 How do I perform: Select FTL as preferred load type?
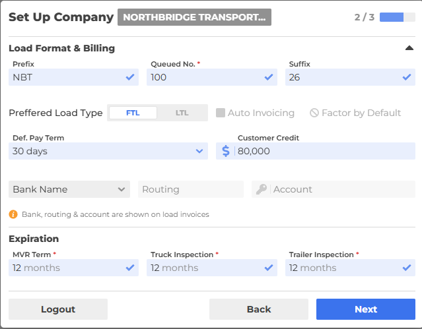click(133, 113)
